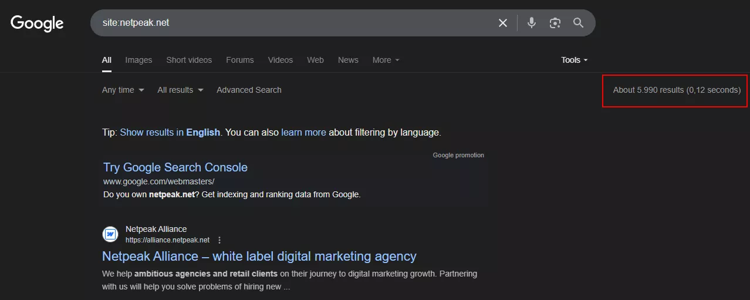The width and height of the screenshot is (750, 300).
Task: Clear the search query with the X icon
Action: point(503,23)
